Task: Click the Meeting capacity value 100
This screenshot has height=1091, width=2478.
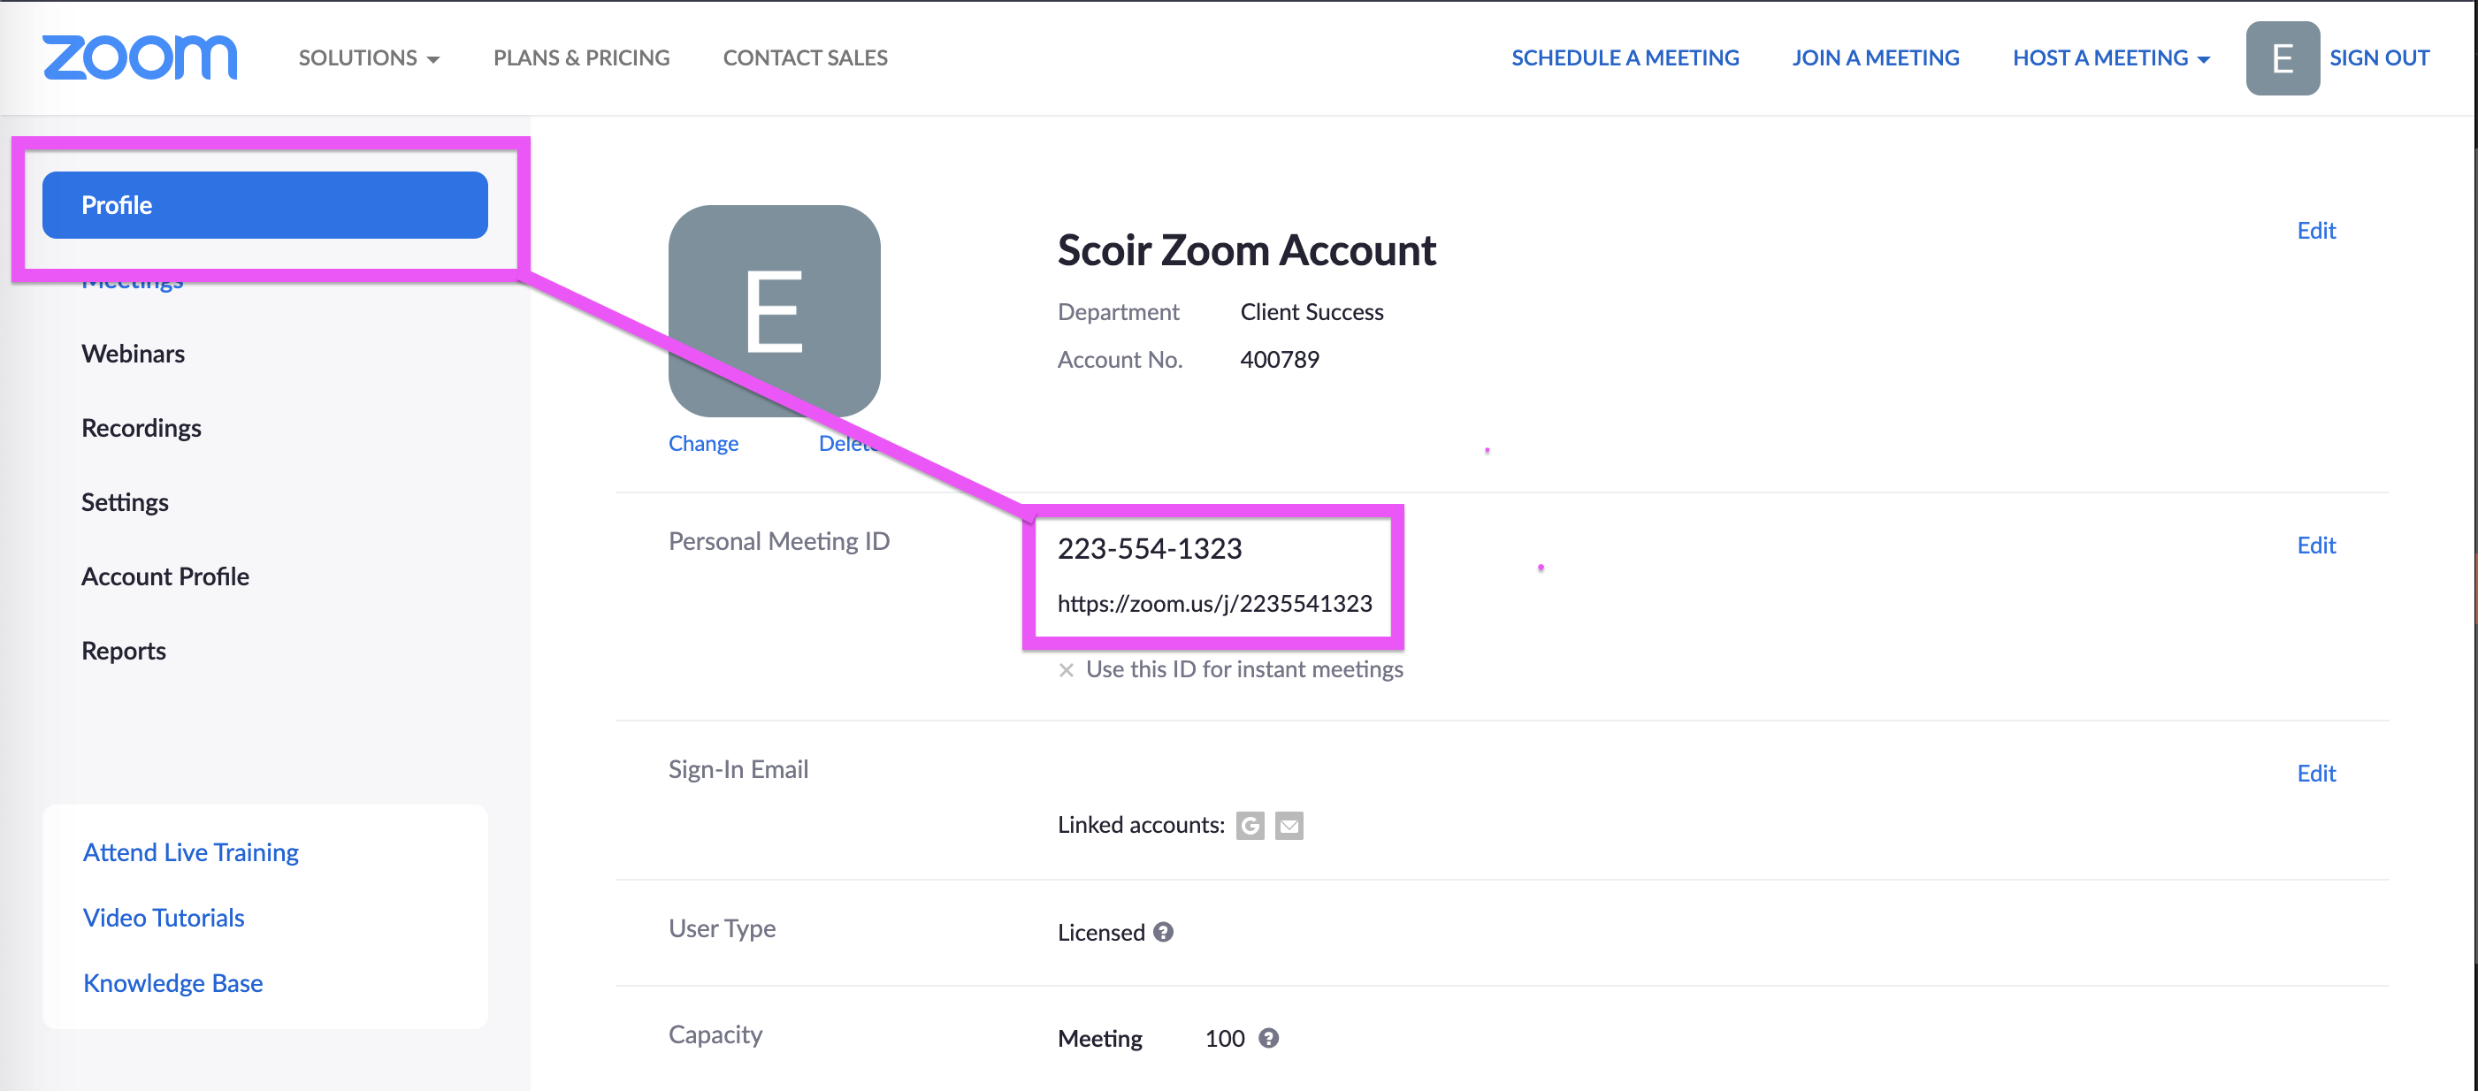Action: (x=1225, y=1038)
